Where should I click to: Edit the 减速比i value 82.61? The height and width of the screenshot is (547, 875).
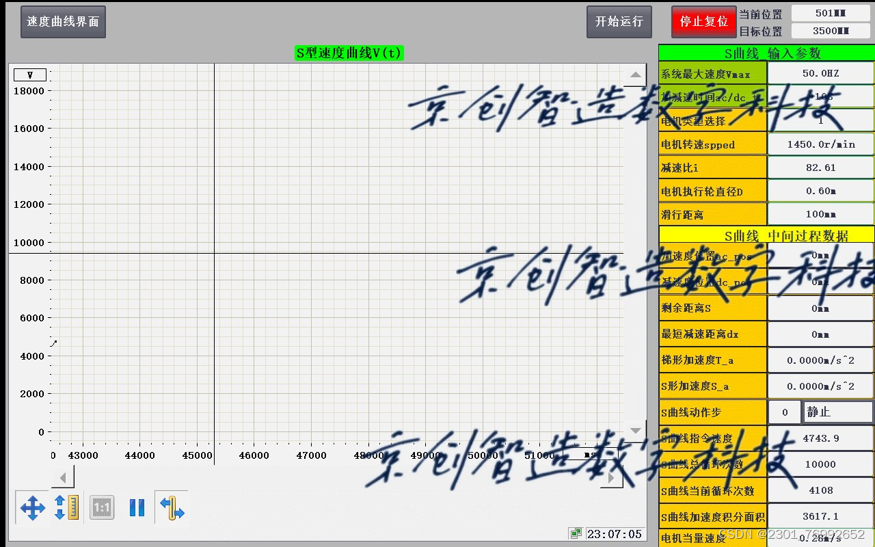(x=820, y=168)
